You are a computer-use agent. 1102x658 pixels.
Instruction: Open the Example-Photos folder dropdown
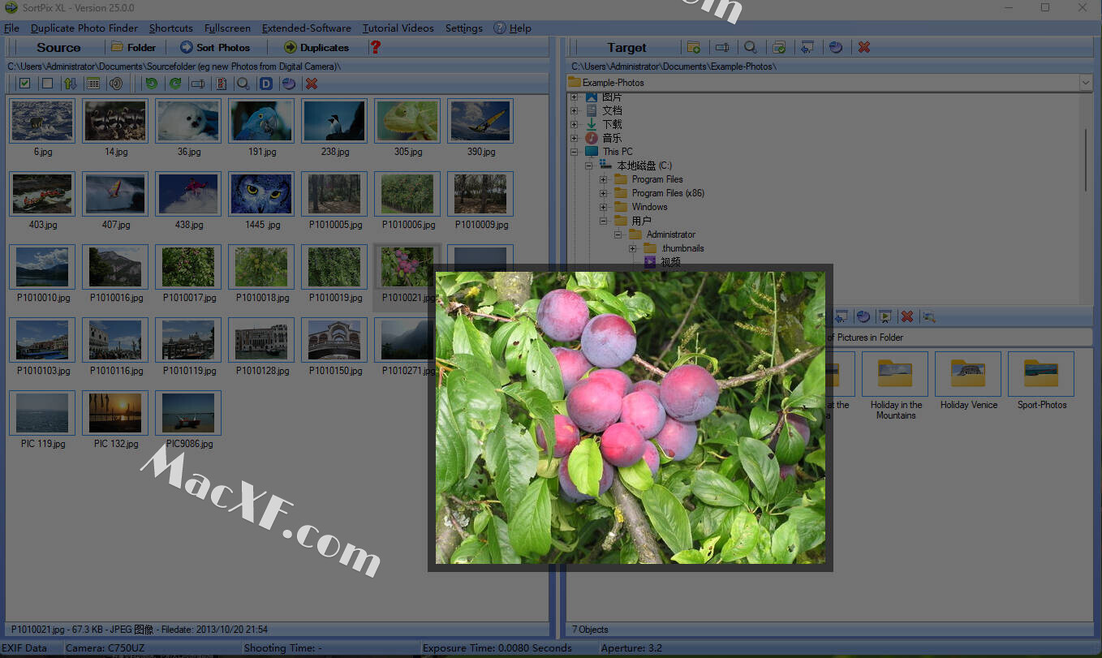click(1085, 83)
